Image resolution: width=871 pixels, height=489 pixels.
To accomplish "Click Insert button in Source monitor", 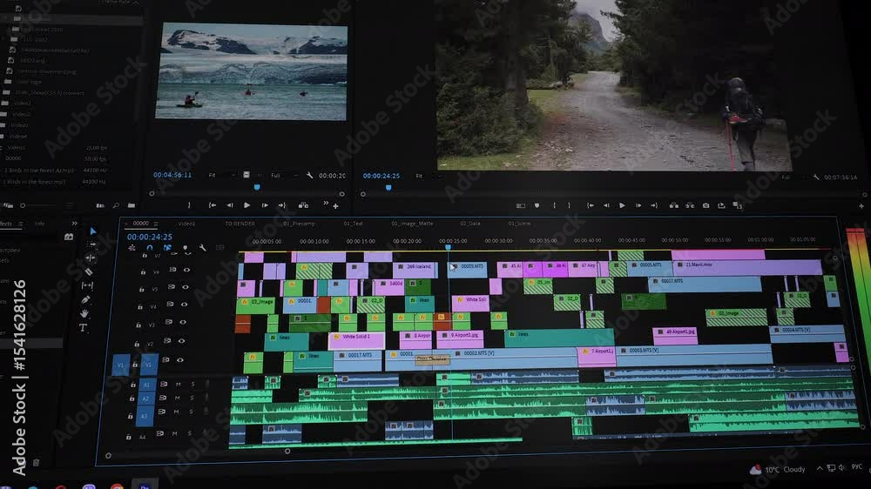I will click(303, 205).
